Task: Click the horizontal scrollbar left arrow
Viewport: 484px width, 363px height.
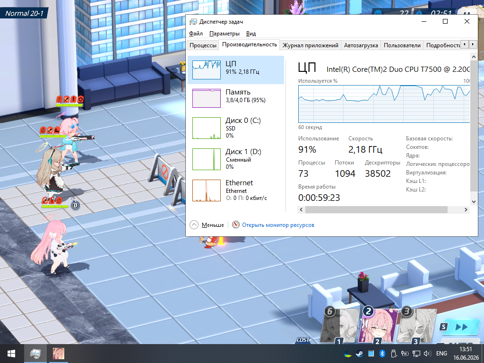Action: 301,209
